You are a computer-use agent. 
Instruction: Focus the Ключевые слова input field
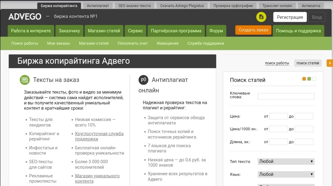coord(286,96)
